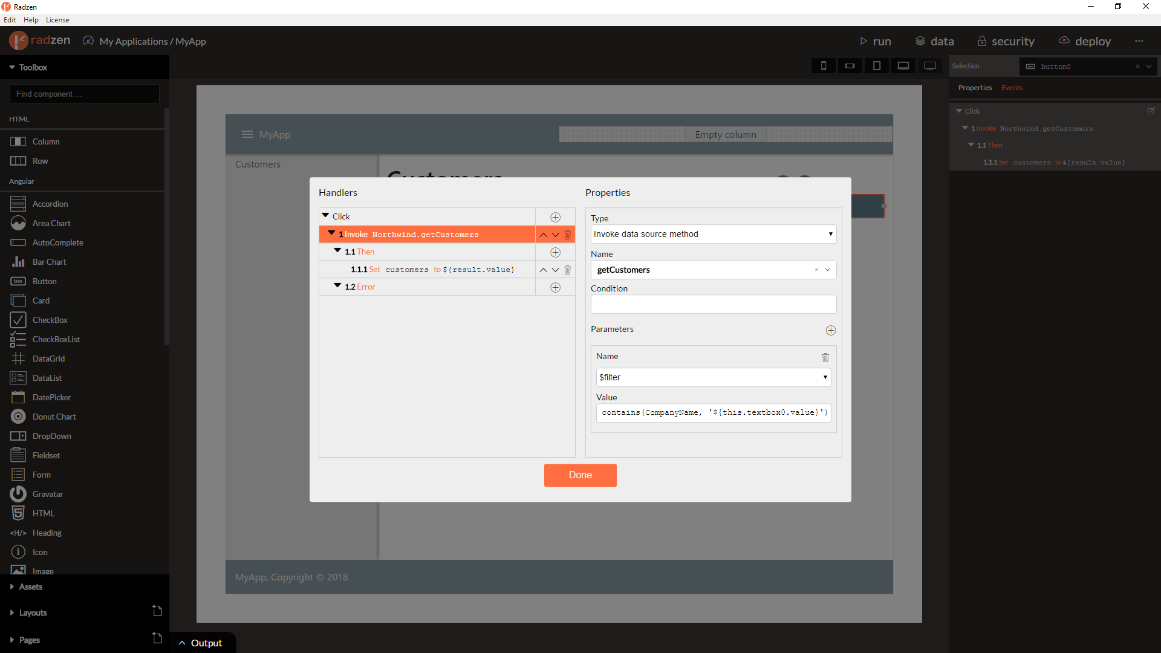1161x653 pixels.
Task: Expand the getCustomers Name dropdown
Action: tap(828, 270)
